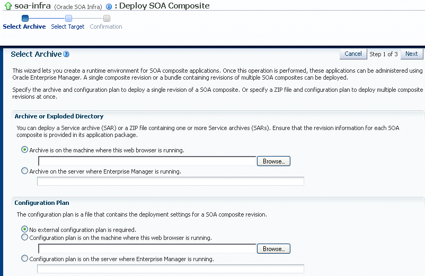
Task: Focus the server archive path field
Action: click(171, 182)
